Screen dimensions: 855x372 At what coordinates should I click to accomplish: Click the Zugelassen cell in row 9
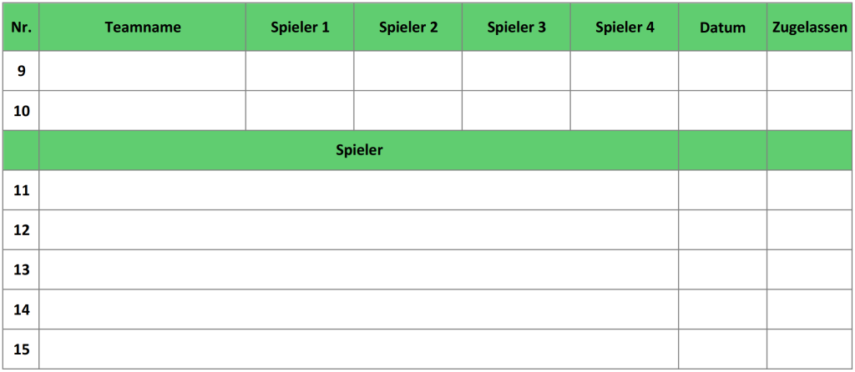click(x=810, y=71)
